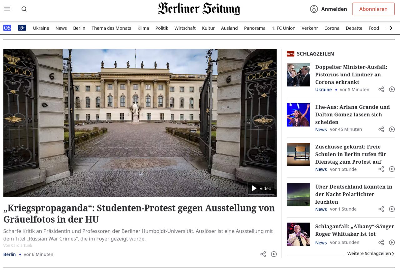
Task: Click the Berliner Zeitung logo
Action: [x=199, y=9]
